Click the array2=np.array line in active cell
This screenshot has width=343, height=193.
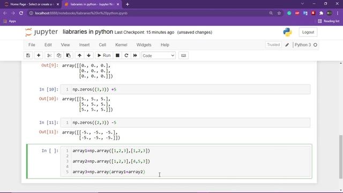pos(111,161)
